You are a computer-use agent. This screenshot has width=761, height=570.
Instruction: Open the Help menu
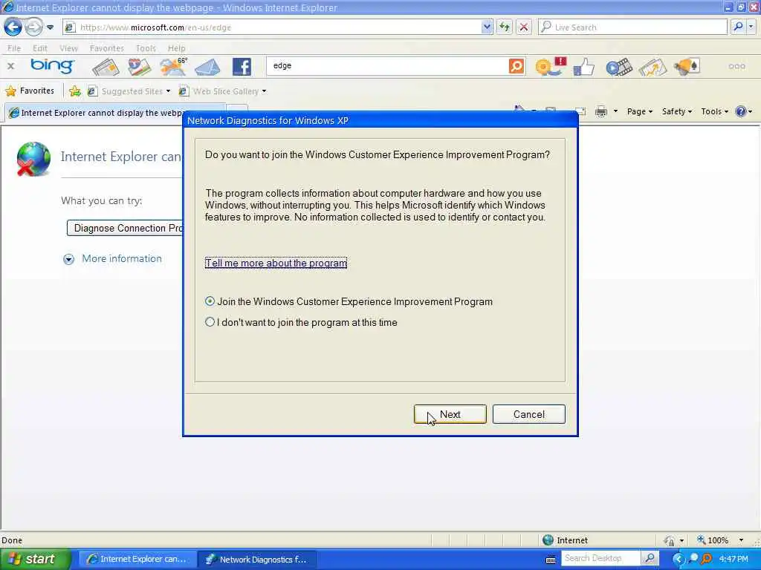(x=176, y=48)
